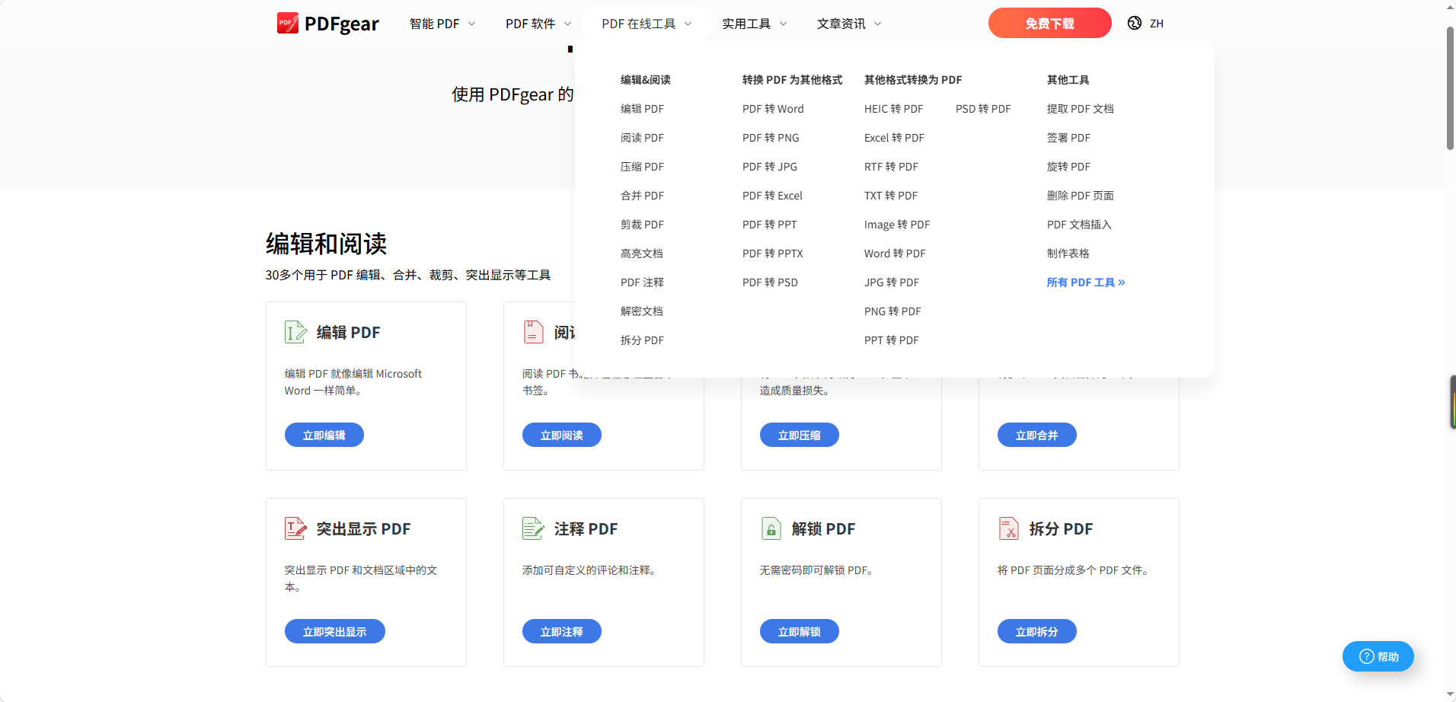The image size is (1456, 702).
Task: Choose 合并 PDF in the dropdown
Action: tap(642, 196)
